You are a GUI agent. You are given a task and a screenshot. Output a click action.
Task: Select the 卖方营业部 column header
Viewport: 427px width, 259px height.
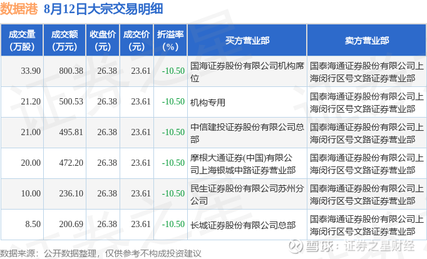(366, 40)
